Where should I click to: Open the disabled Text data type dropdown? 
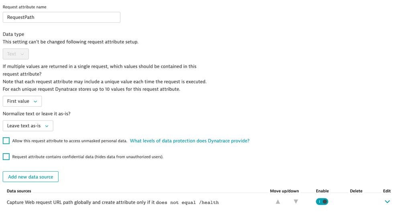16,54
